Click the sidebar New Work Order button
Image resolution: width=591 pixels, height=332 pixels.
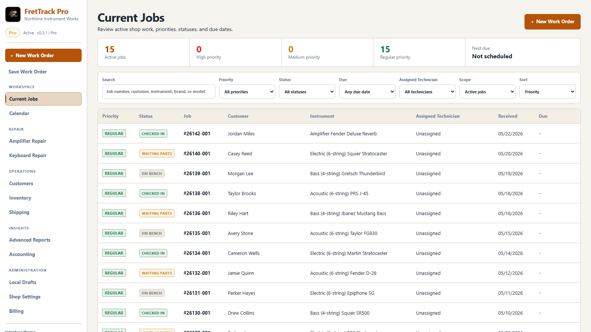[x=43, y=55]
